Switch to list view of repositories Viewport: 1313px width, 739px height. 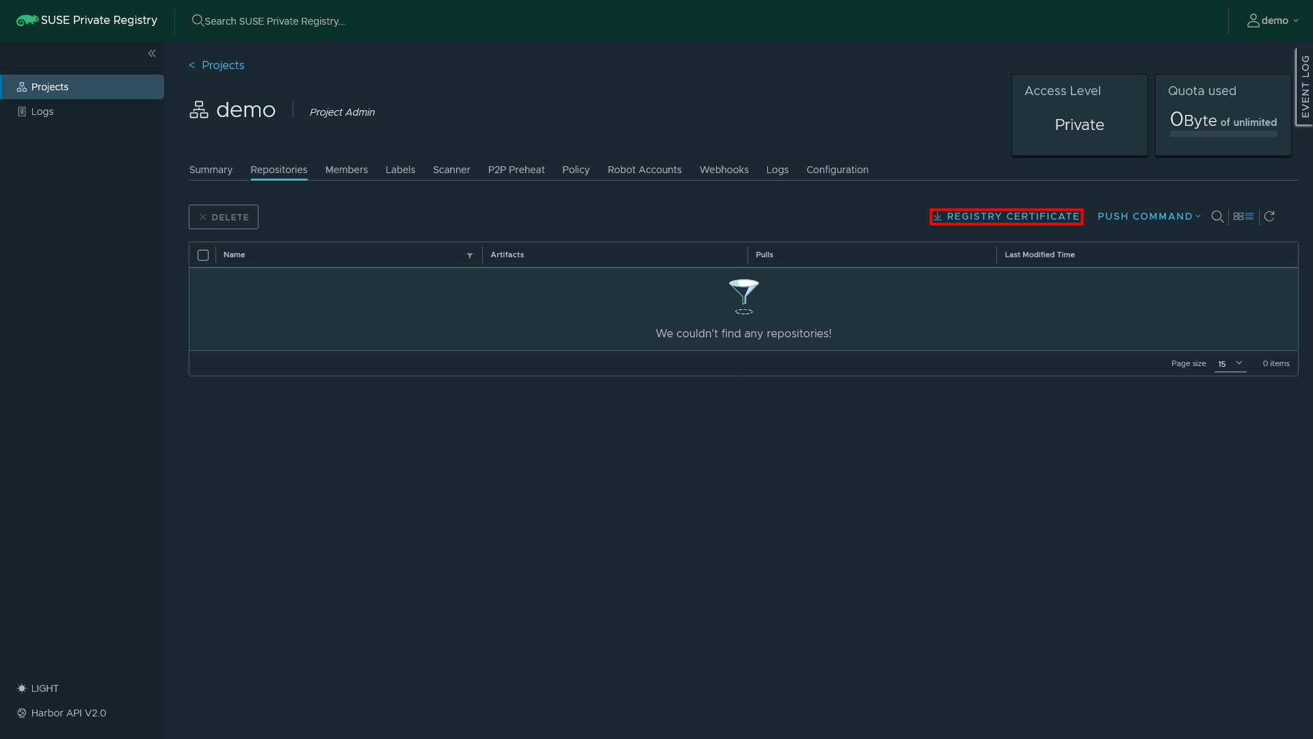click(1249, 216)
